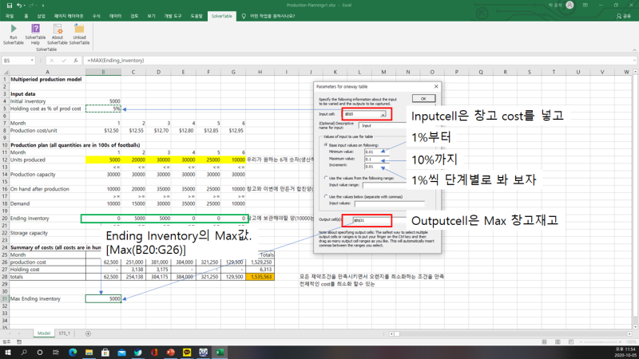
Task: Open PowerPoint from taskbar
Action: [x=171, y=353]
